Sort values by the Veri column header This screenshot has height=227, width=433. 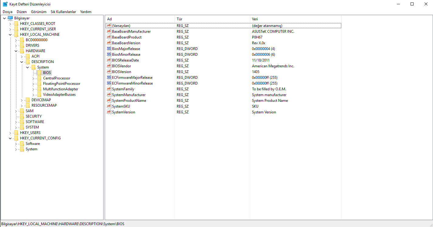(x=296, y=19)
